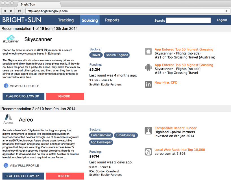Click the go arrow in the address bar
Screen dimensions: 231x182
click(226, 11)
